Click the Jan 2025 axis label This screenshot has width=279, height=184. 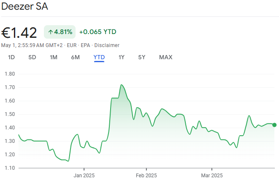click(x=84, y=176)
